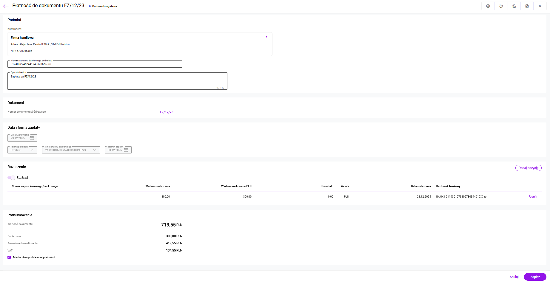Image resolution: width=550 pixels, height=281 pixels.
Task: Click Dodaj pozycję button
Action: (x=528, y=168)
